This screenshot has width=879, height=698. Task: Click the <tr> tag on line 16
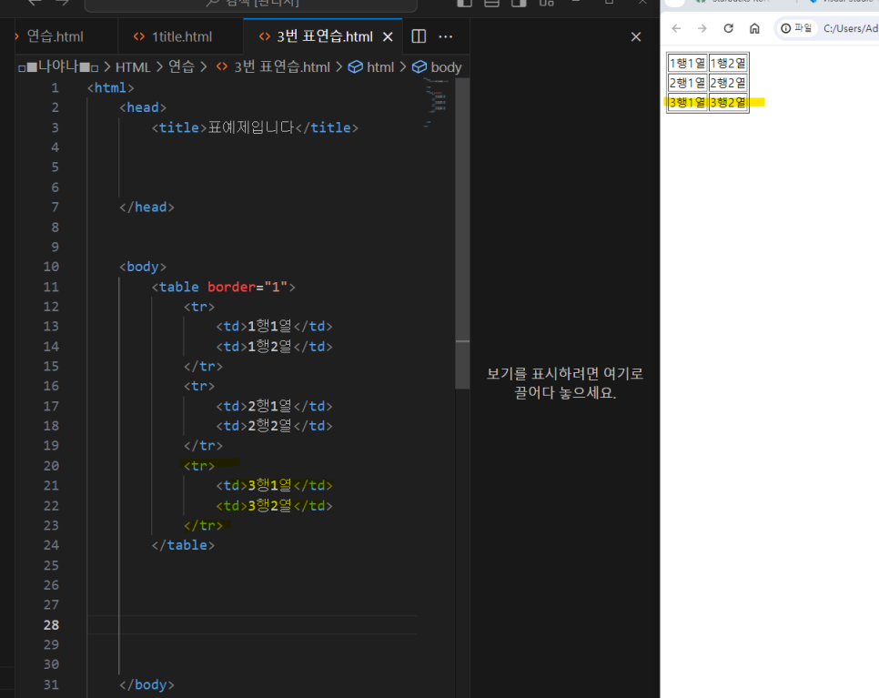199,386
